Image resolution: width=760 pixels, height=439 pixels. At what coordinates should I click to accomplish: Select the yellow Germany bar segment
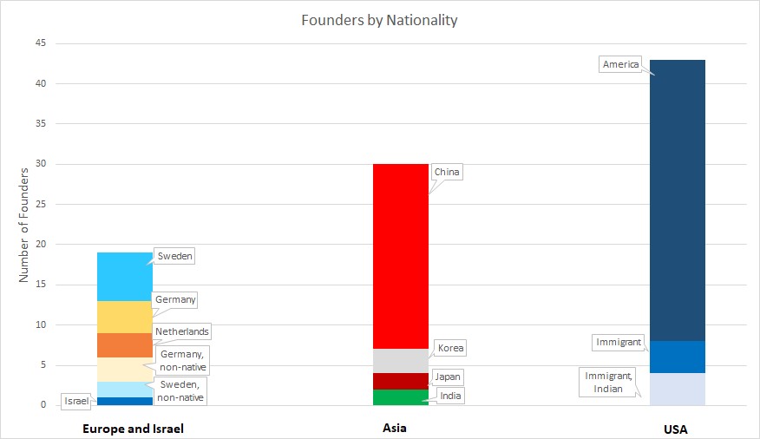[125, 317]
